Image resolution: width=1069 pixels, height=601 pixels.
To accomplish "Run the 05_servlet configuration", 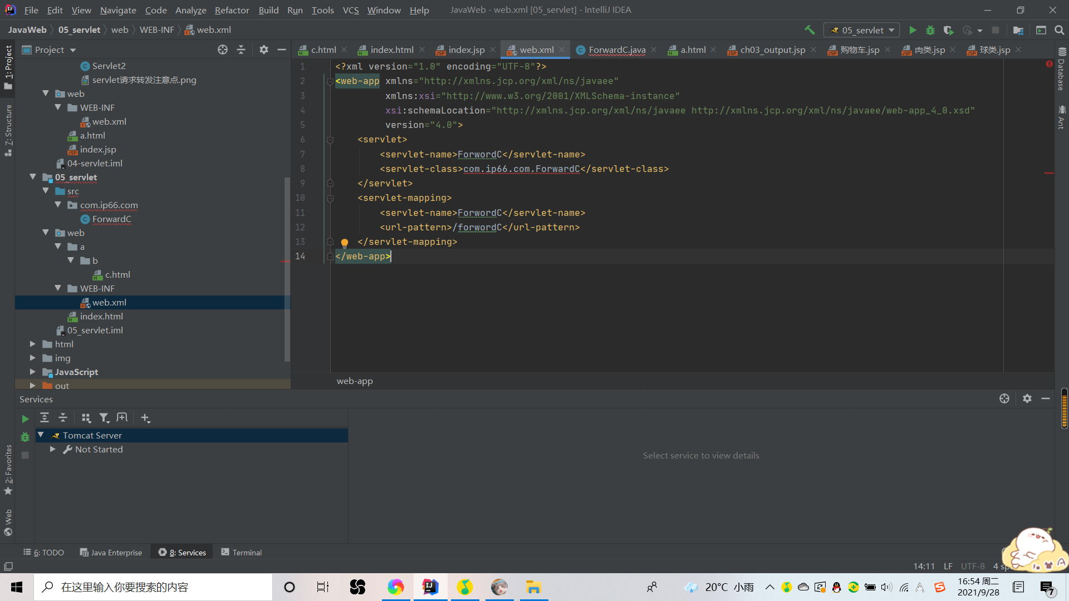I will coord(913,30).
